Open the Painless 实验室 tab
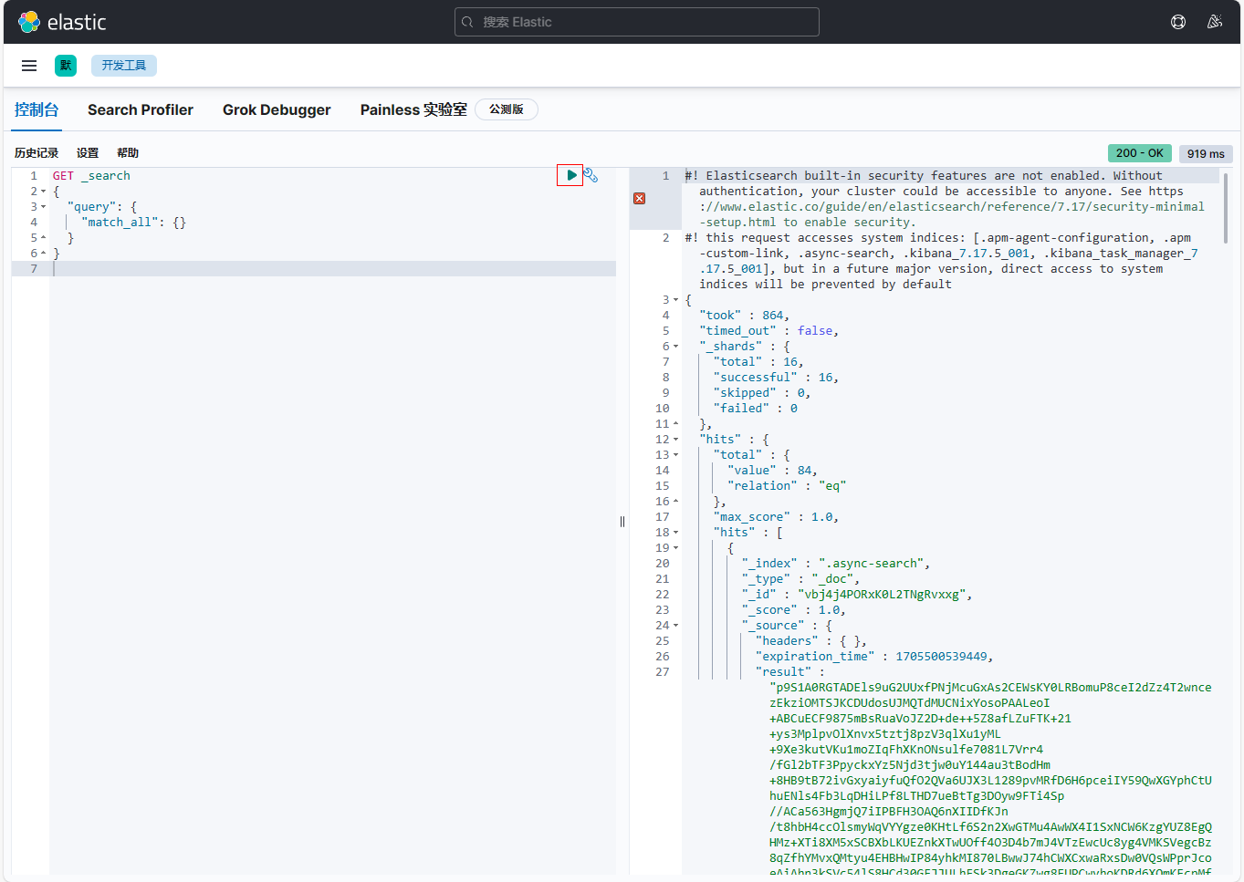1244x882 pixels. (x=413, y=109)
